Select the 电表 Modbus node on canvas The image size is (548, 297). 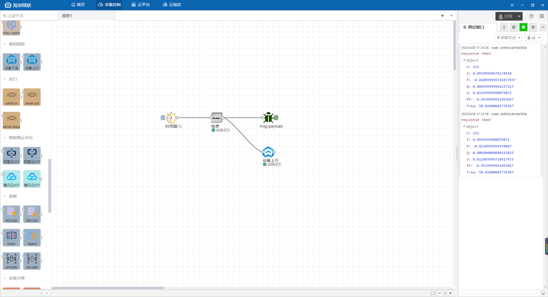(x=216, y=118)
